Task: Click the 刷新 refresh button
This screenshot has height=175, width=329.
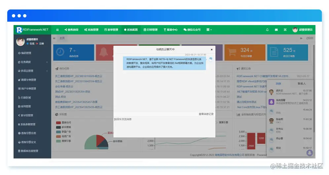Action: [310, 38]
